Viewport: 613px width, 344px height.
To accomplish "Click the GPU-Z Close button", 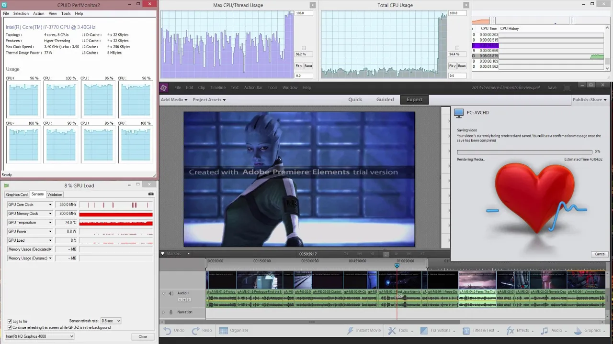I will (x=143, y=337).
